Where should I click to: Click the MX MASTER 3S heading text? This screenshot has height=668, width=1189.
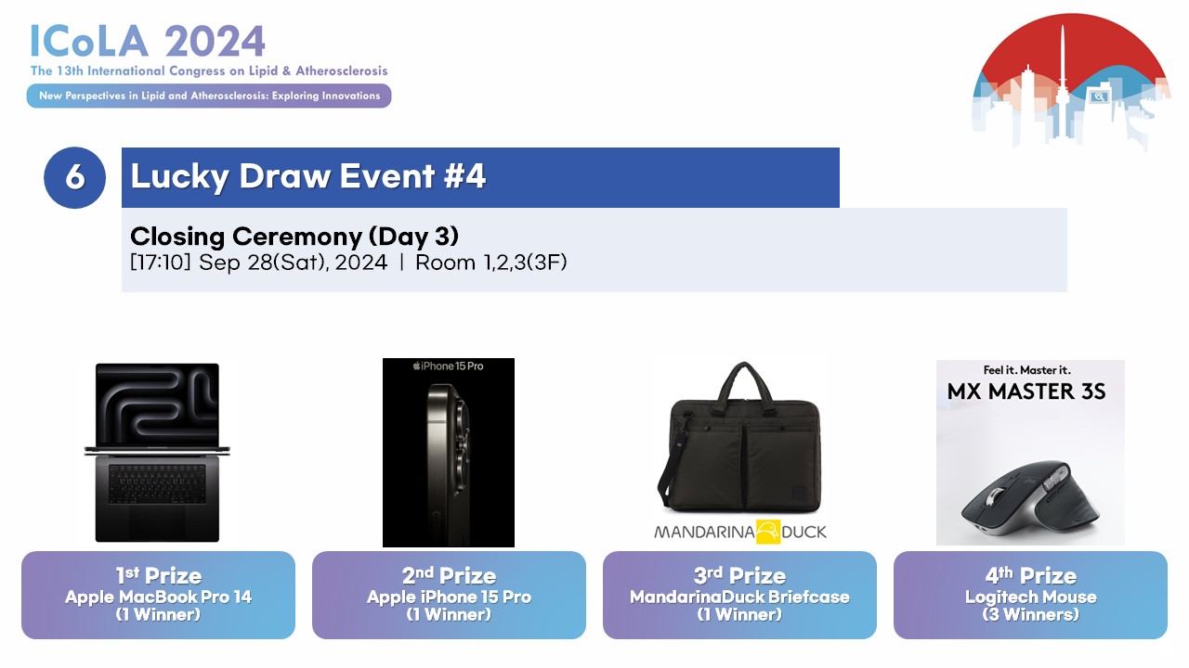[1026, 392]
